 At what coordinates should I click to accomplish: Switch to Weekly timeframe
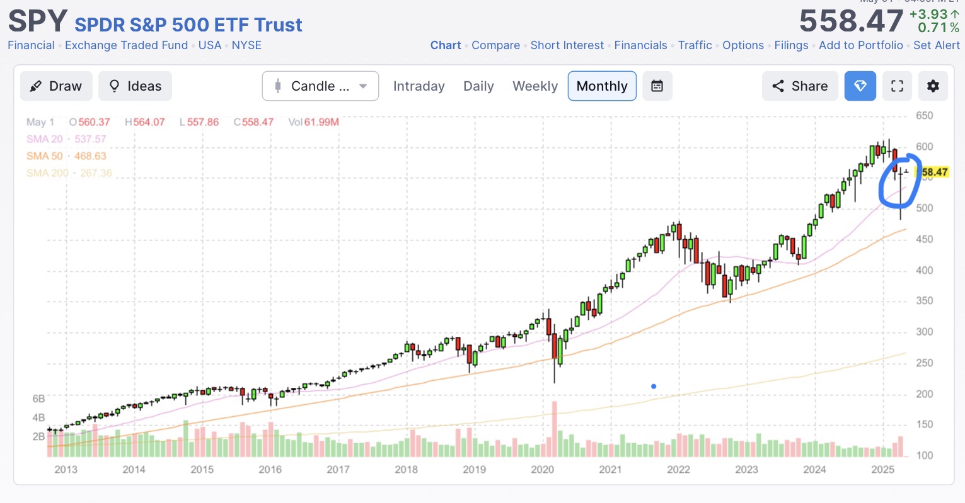click(x=535, y=86)
